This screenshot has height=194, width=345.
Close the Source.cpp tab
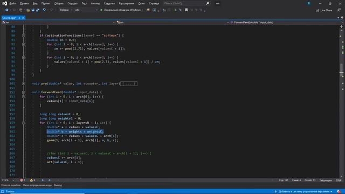(x=23, y=18)
